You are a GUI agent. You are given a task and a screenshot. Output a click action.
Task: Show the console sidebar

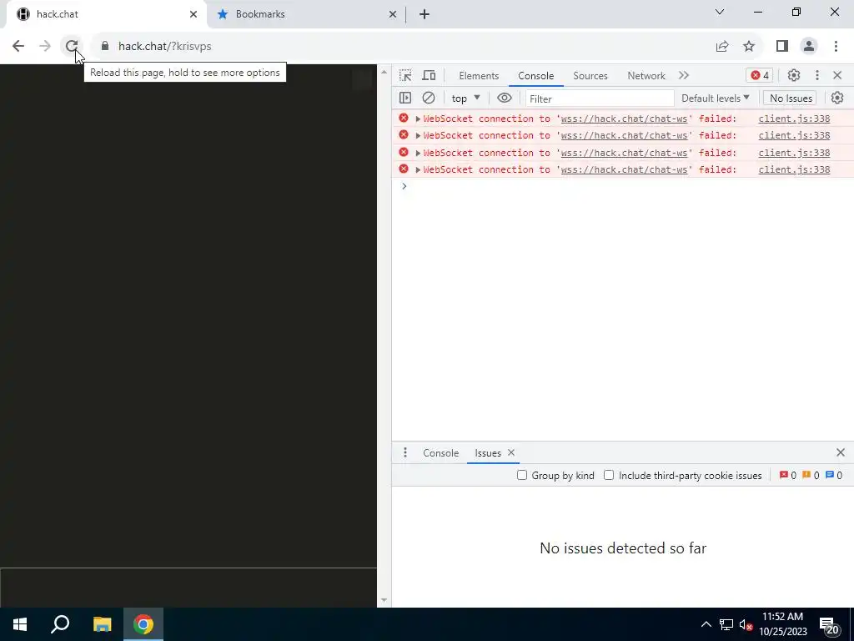pos(405,98)
